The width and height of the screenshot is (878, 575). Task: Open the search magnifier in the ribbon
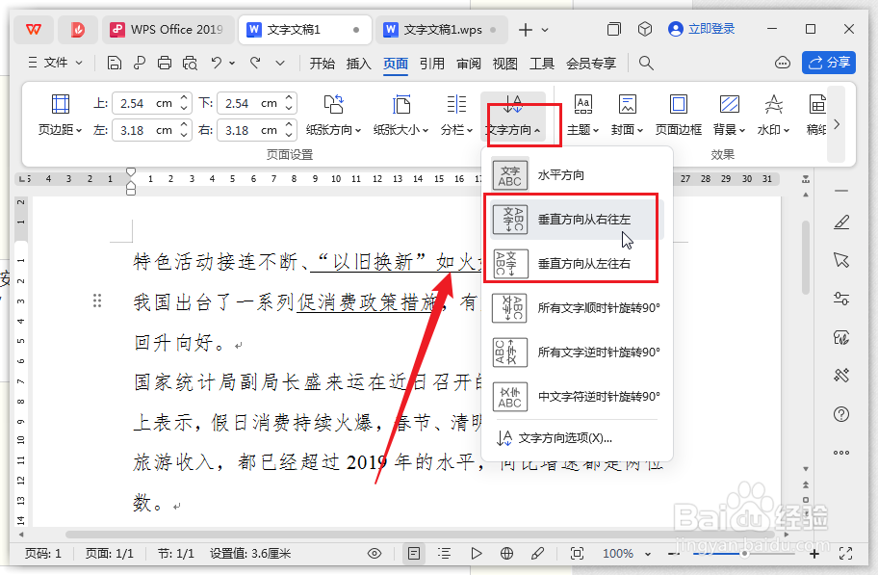[646, 64]
